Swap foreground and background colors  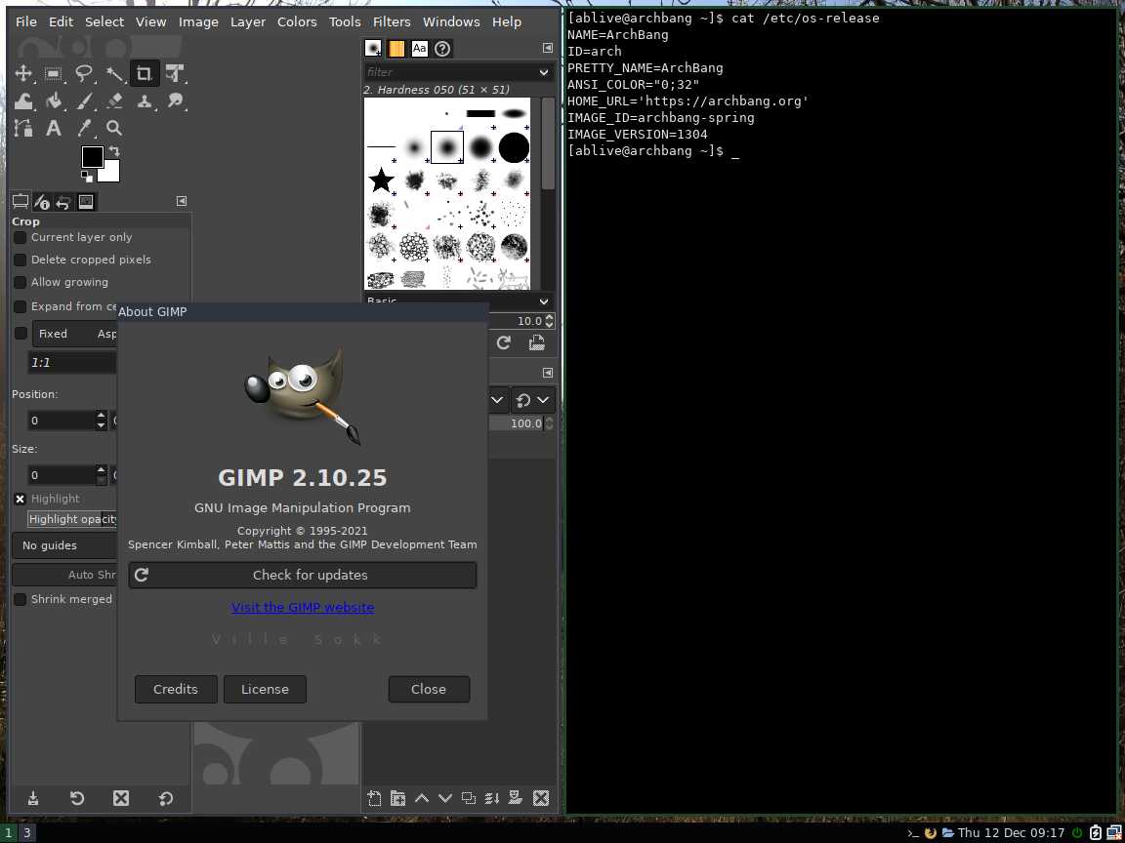(x=113, y=151)
